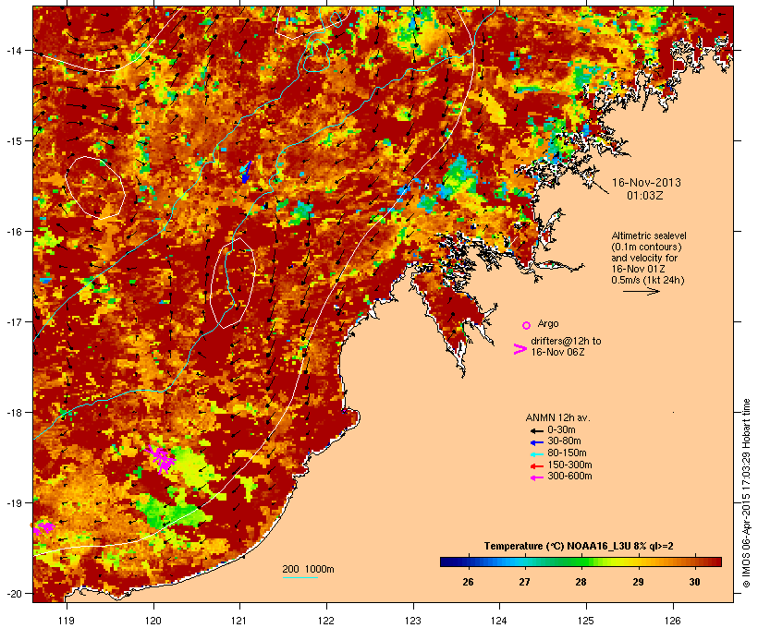
Task: Click the '0.5m/s (1kt 24h)' label
Action: click(x=648, y=280)
